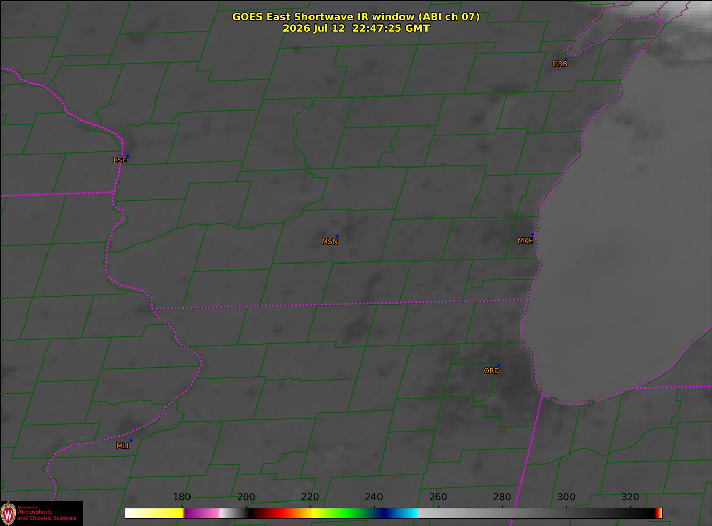Select the MKE station marker
Screen dimensions: 712x526
click(533, 235)
